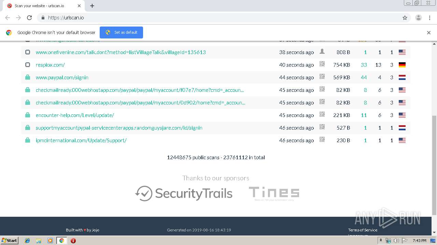Viewport: 437px width, 245px height.
Task: Click the US flag in the encounter-help.com row
Action: point(402,115)
